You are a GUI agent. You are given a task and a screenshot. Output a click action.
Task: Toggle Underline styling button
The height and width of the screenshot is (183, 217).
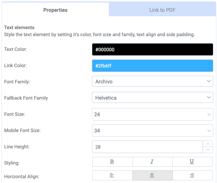pyautogui.click(x=192, y=162)
